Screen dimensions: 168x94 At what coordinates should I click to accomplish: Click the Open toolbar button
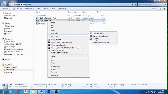[x=16, y=9]
